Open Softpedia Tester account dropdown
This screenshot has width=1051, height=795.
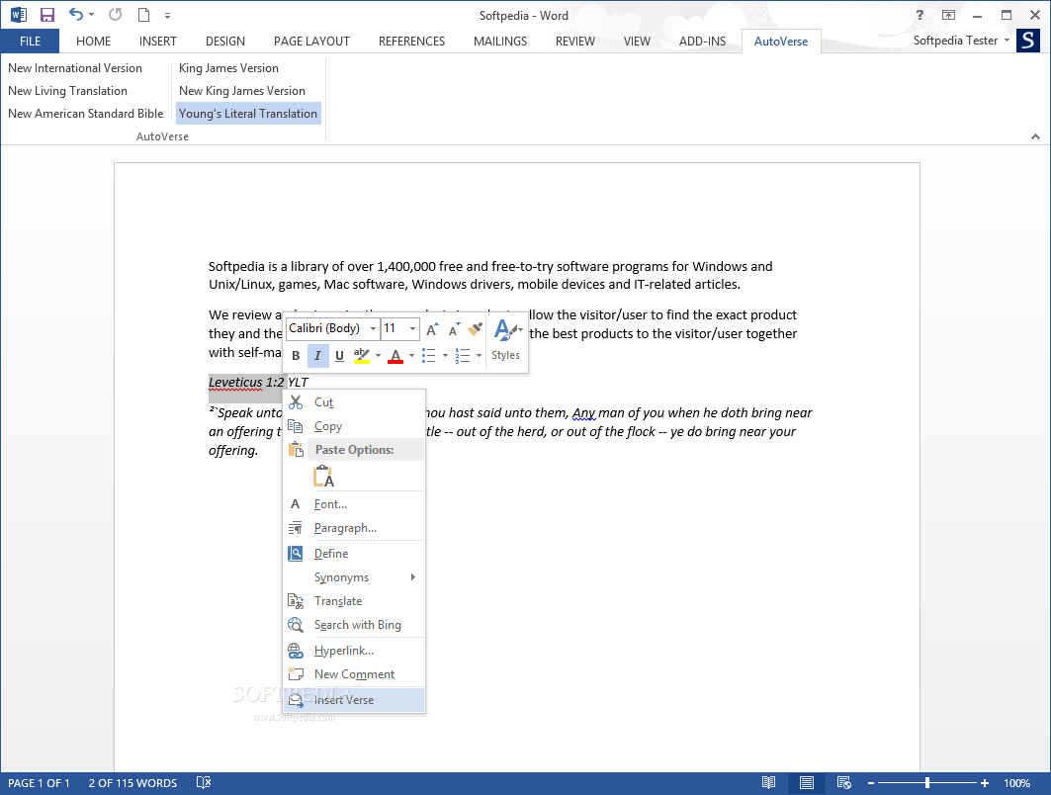[x=961, y=41]
